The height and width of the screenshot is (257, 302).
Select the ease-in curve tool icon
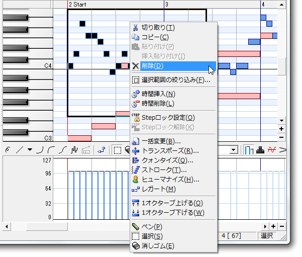coord(40,150)
